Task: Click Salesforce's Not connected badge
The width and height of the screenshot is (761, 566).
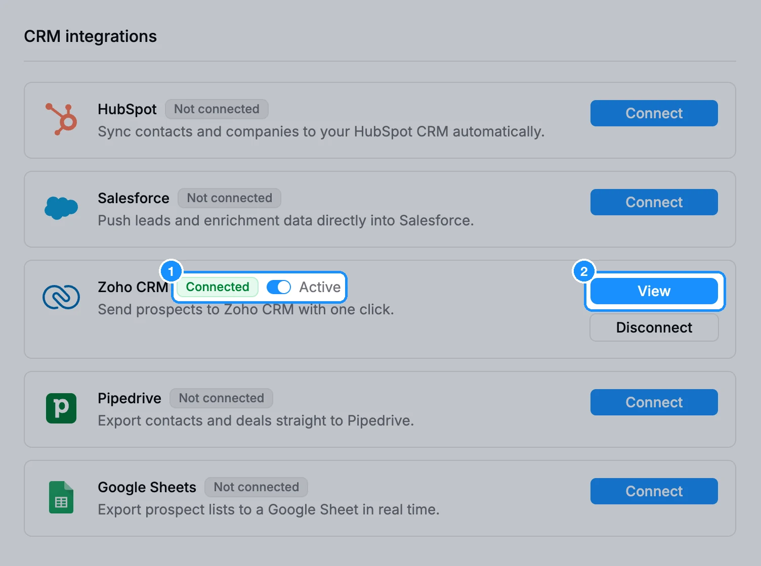Action: 229,198
